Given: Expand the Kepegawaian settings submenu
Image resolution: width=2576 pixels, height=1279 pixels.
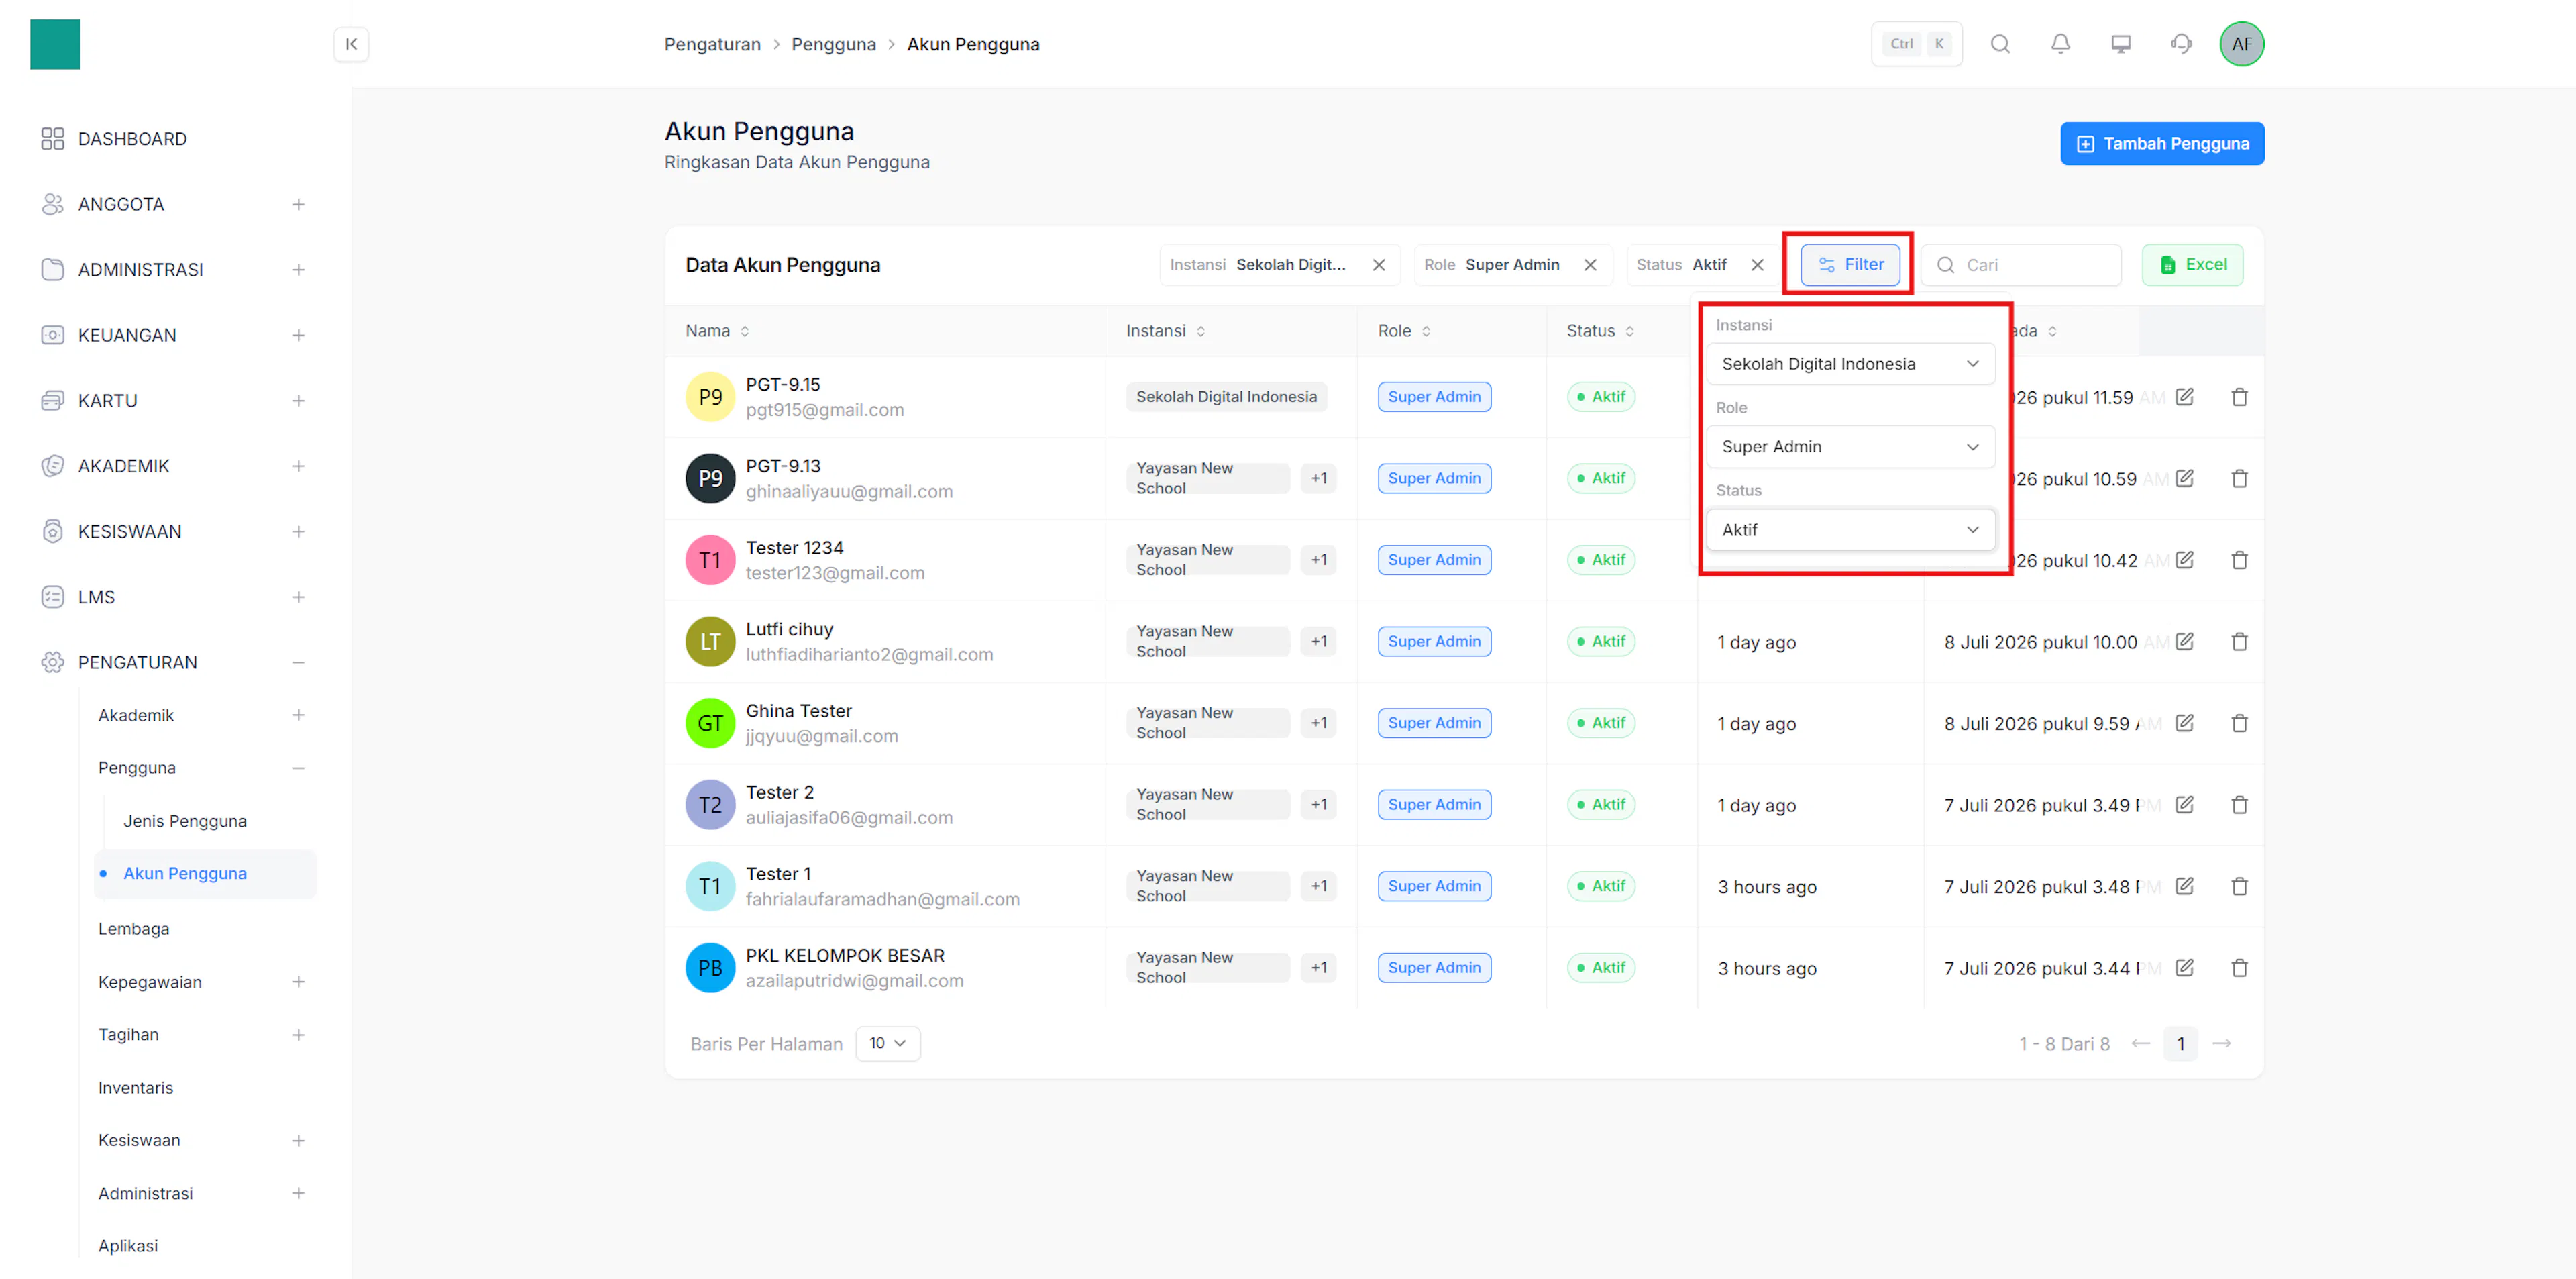Looking at the screenshot, I should point(298,982).
